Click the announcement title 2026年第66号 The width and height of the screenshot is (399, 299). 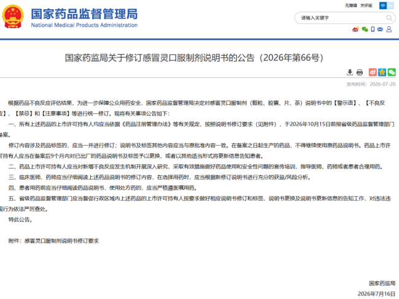pyautogui.click(x=194, y=58)
